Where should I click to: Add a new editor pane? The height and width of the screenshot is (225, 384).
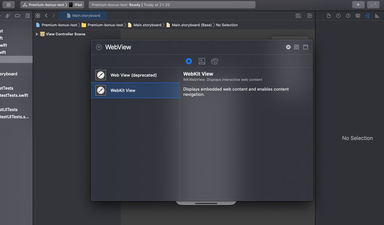point(310,15)
